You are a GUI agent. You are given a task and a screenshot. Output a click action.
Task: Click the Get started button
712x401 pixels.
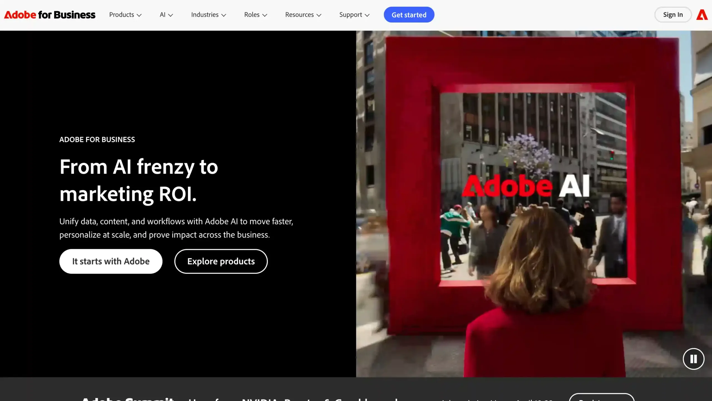click(409, 14)
